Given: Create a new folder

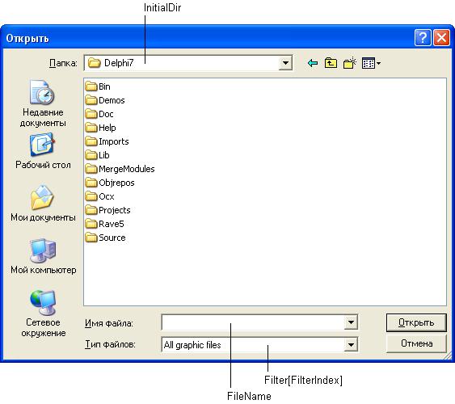Looking at the screenshot, I should [x=349, y=63].
